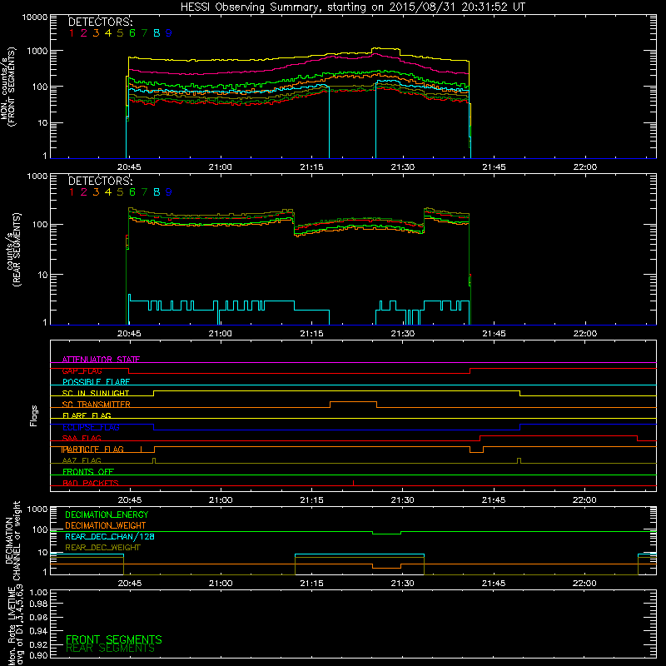Click the REAR_DEC_CHAN/128 legend entry
This screenshot has height=666, width=666.
click(x=110, y=536)
